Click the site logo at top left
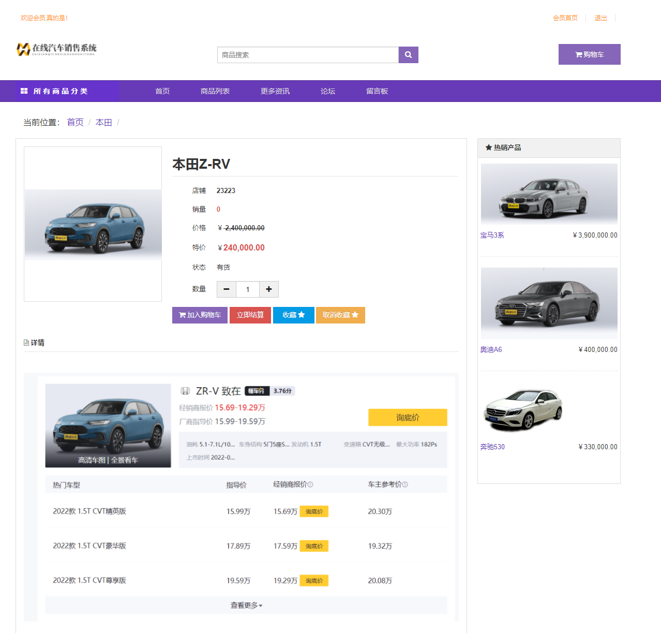Screen dimensions: 661x633 coord(57,49)
